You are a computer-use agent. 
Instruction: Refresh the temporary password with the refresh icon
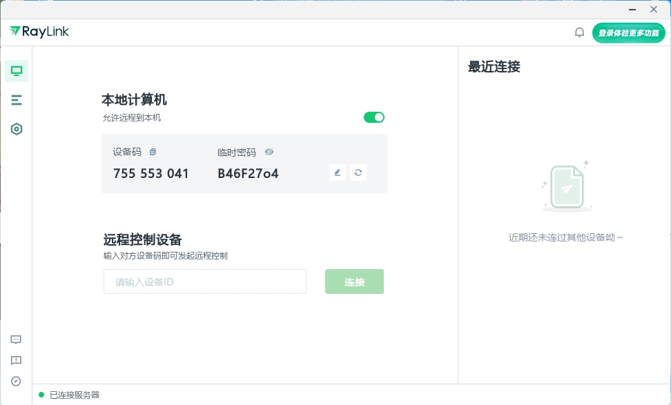pyautogui.click(x=358, y=172)
